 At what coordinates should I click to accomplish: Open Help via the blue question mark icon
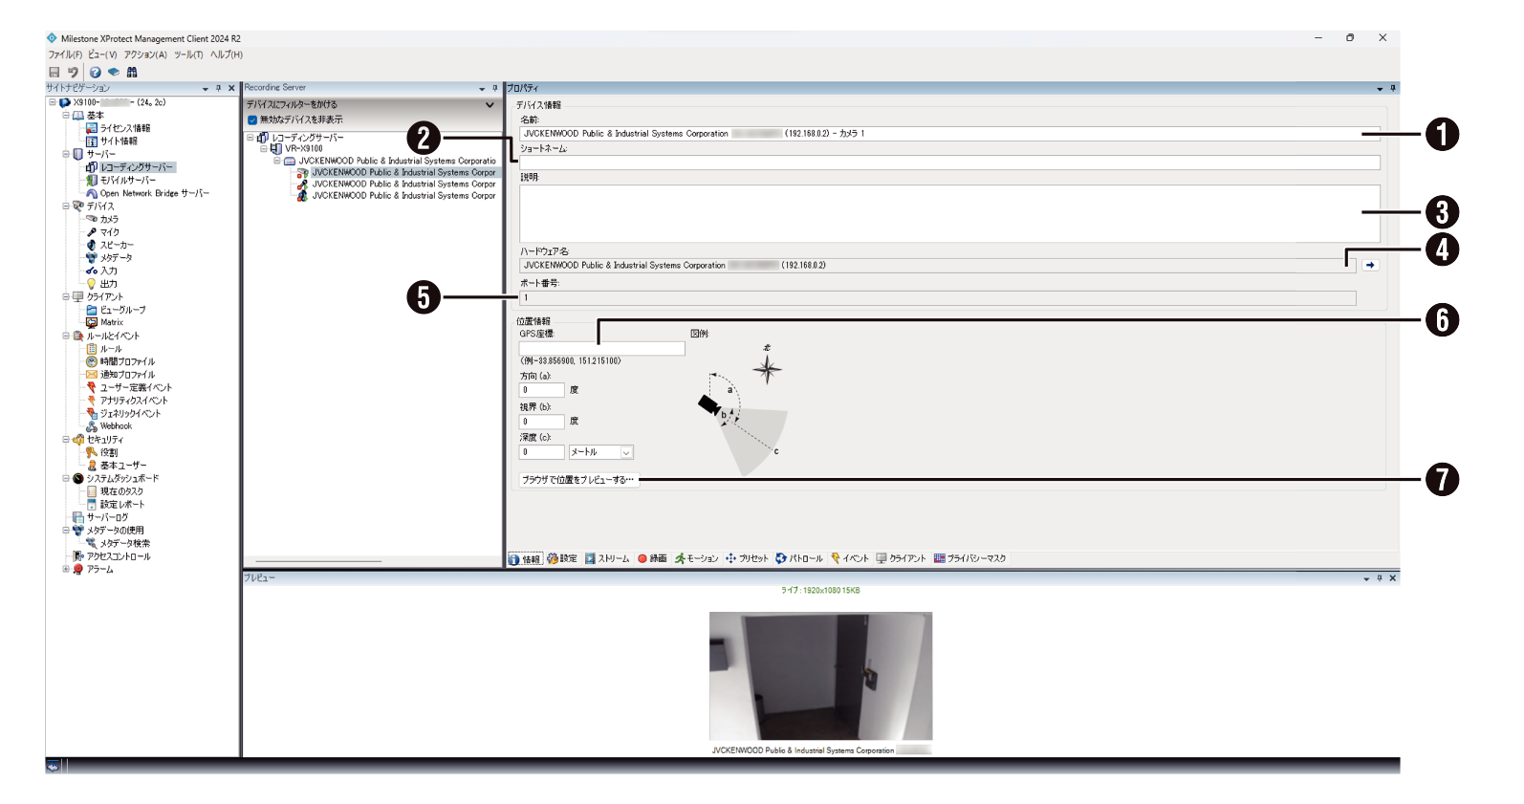[95, 72]
